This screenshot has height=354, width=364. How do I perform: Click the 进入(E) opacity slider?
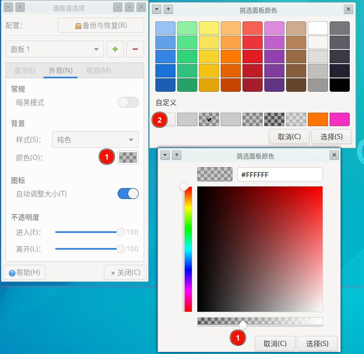pyautogui.click(x=88, y=232)
